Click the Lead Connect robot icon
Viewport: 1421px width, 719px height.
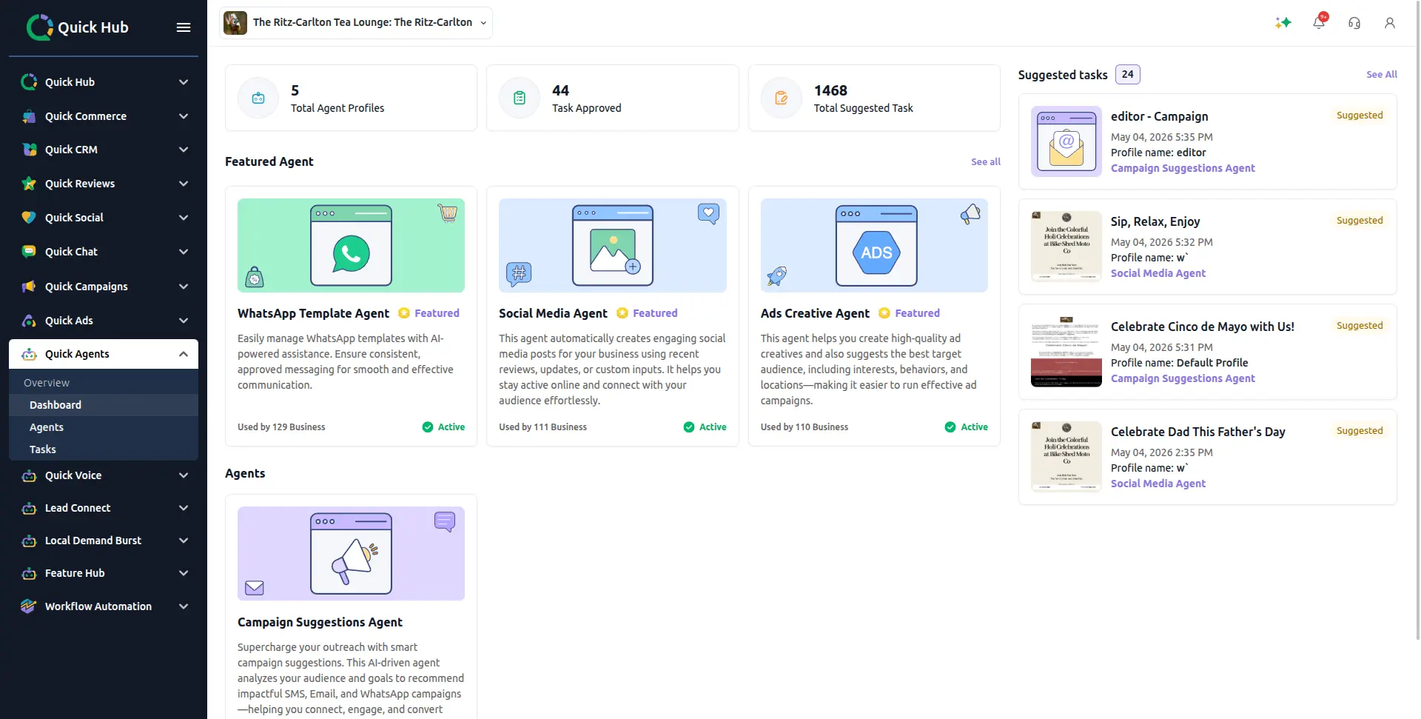pyautogui.click(x=29, y=508)
